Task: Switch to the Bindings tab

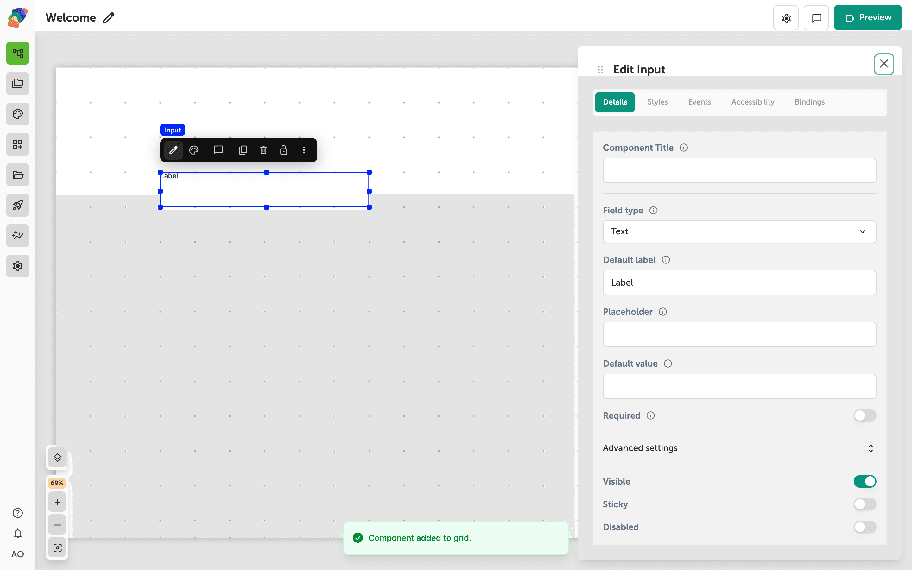Action: point(809,102)
